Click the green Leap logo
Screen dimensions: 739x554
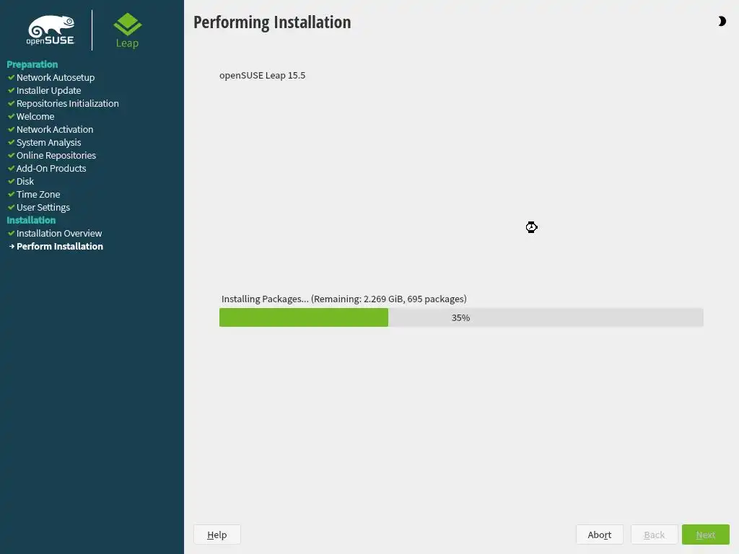coord(127,30)
